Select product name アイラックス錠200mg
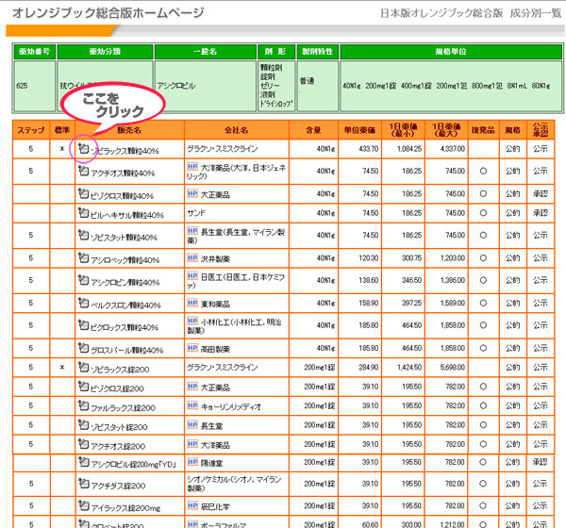The width and height of the screenshot is (566, 528). click(x=125, y=508)
